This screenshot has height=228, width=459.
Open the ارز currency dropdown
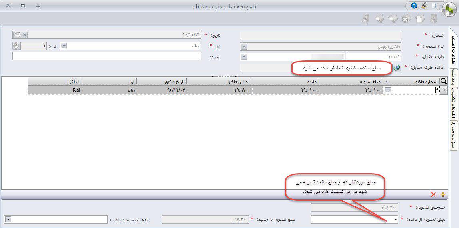tap(64, 46)
